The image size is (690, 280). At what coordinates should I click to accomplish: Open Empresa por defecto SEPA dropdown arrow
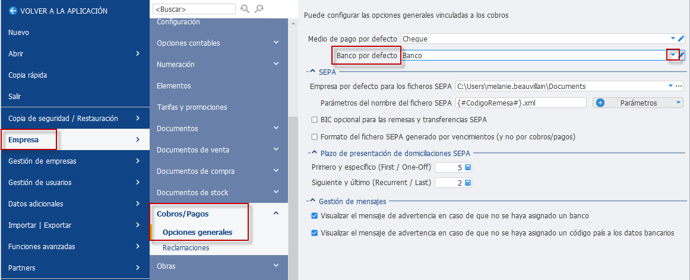coord(670,86)
